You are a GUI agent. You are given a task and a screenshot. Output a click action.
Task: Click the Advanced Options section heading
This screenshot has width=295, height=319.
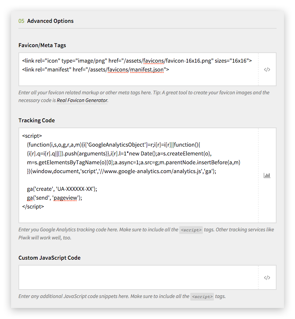click(50, 21)
